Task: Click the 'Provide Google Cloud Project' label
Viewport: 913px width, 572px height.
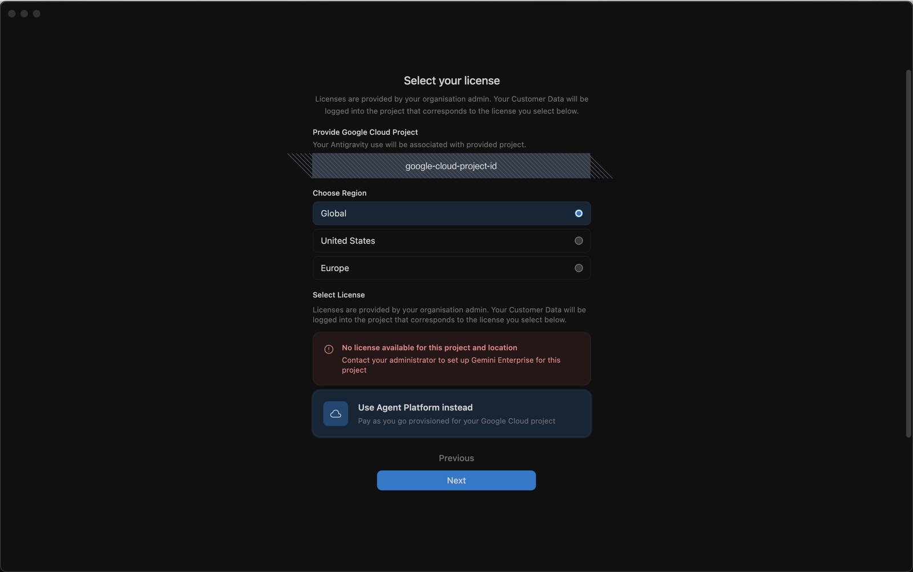Action: click(x=365, y=132)
